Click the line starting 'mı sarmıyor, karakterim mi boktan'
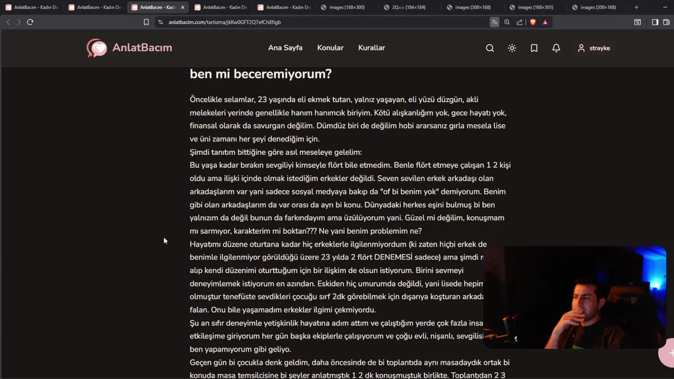 click(x=305, y=231)
